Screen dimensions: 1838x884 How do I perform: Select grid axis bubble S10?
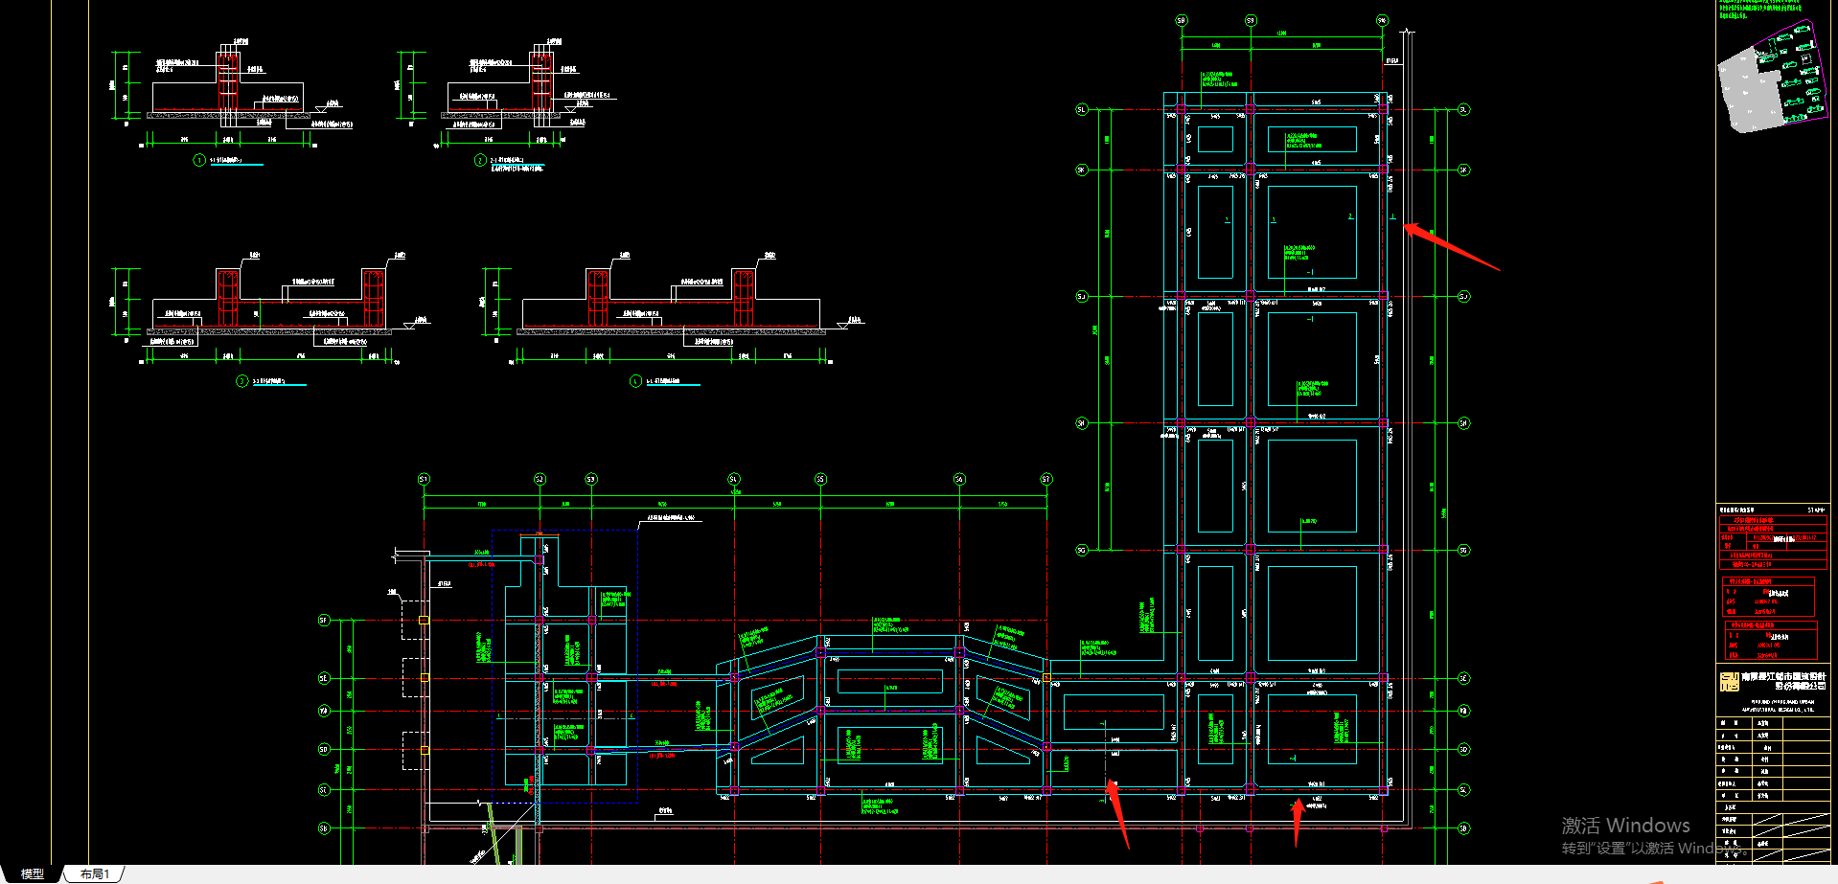1382,20
